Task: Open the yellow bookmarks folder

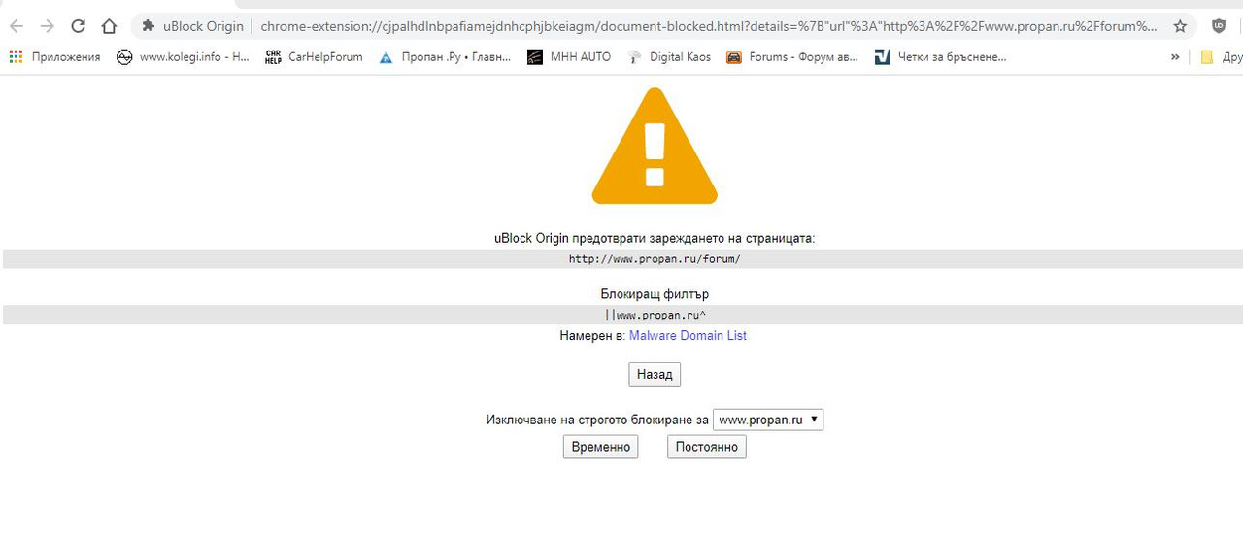Action: (1207, 57)
